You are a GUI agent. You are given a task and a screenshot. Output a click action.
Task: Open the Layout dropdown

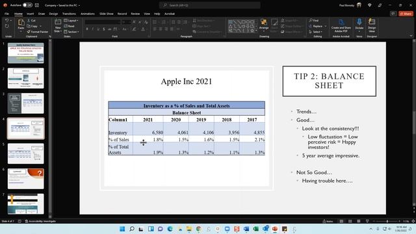[71, 20]
